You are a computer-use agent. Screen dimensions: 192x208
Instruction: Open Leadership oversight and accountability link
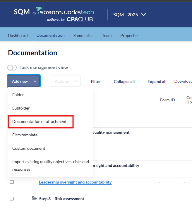(x=75, y=182)
